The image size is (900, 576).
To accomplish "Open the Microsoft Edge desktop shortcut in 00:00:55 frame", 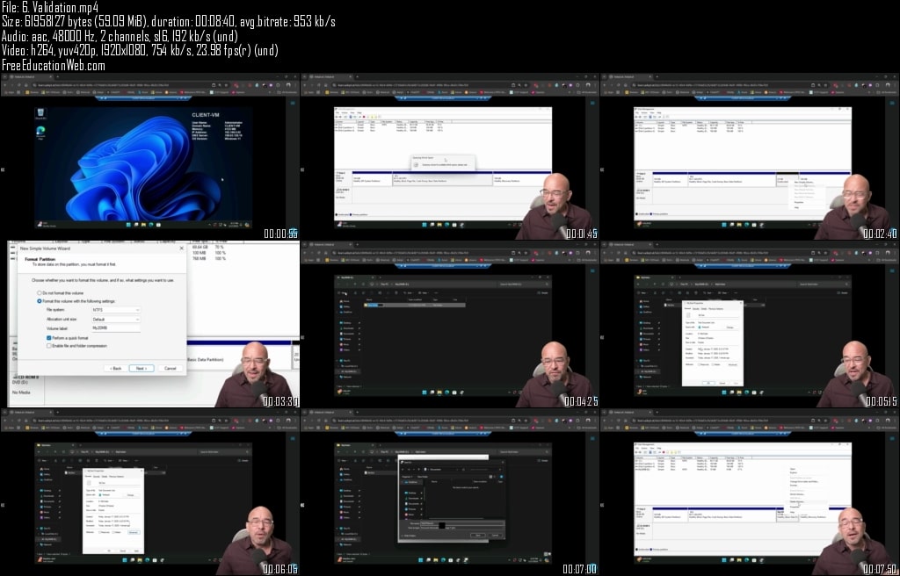I will click(40, 133).
